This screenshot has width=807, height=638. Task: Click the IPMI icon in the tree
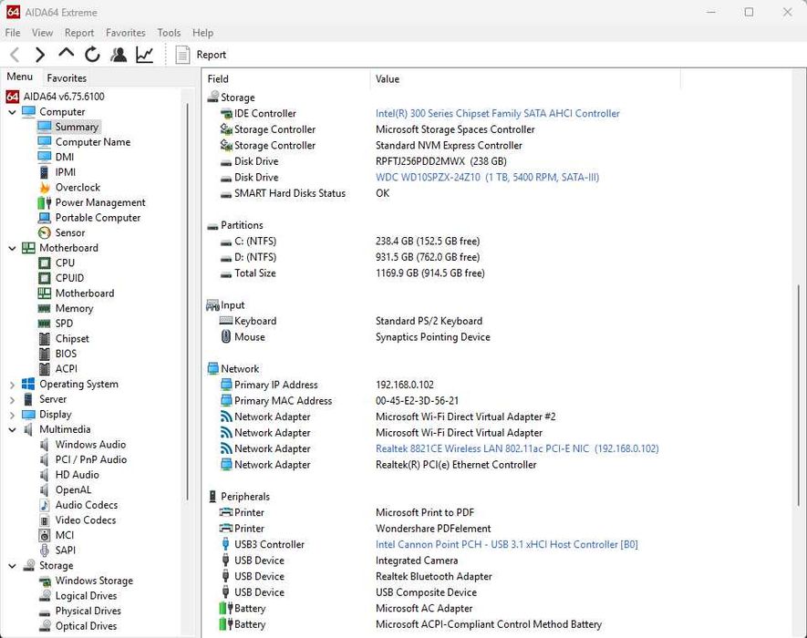[x=45, y=172]
